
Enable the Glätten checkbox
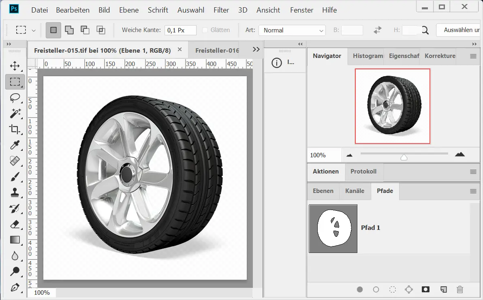point(205,30)
